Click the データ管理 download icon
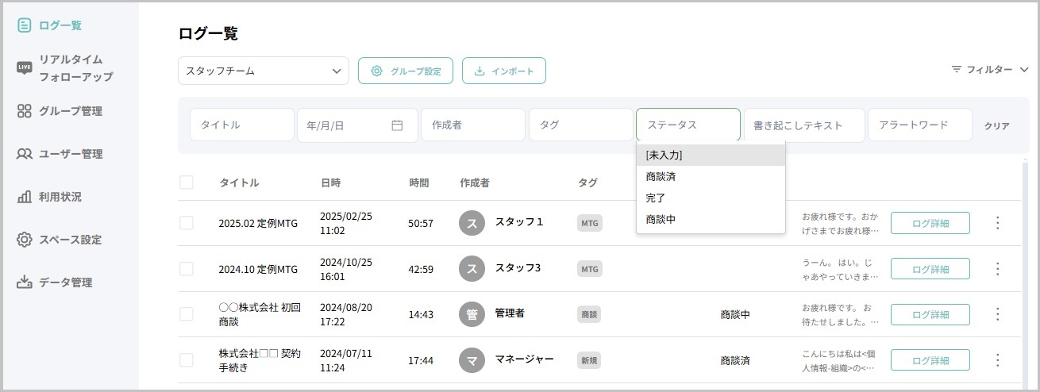Image resolution: width=1040 pixels, height=392 pixels. (x=25, y=282)
